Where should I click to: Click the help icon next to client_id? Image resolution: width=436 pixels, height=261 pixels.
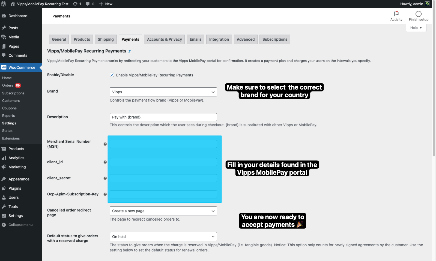click(105, 162)
